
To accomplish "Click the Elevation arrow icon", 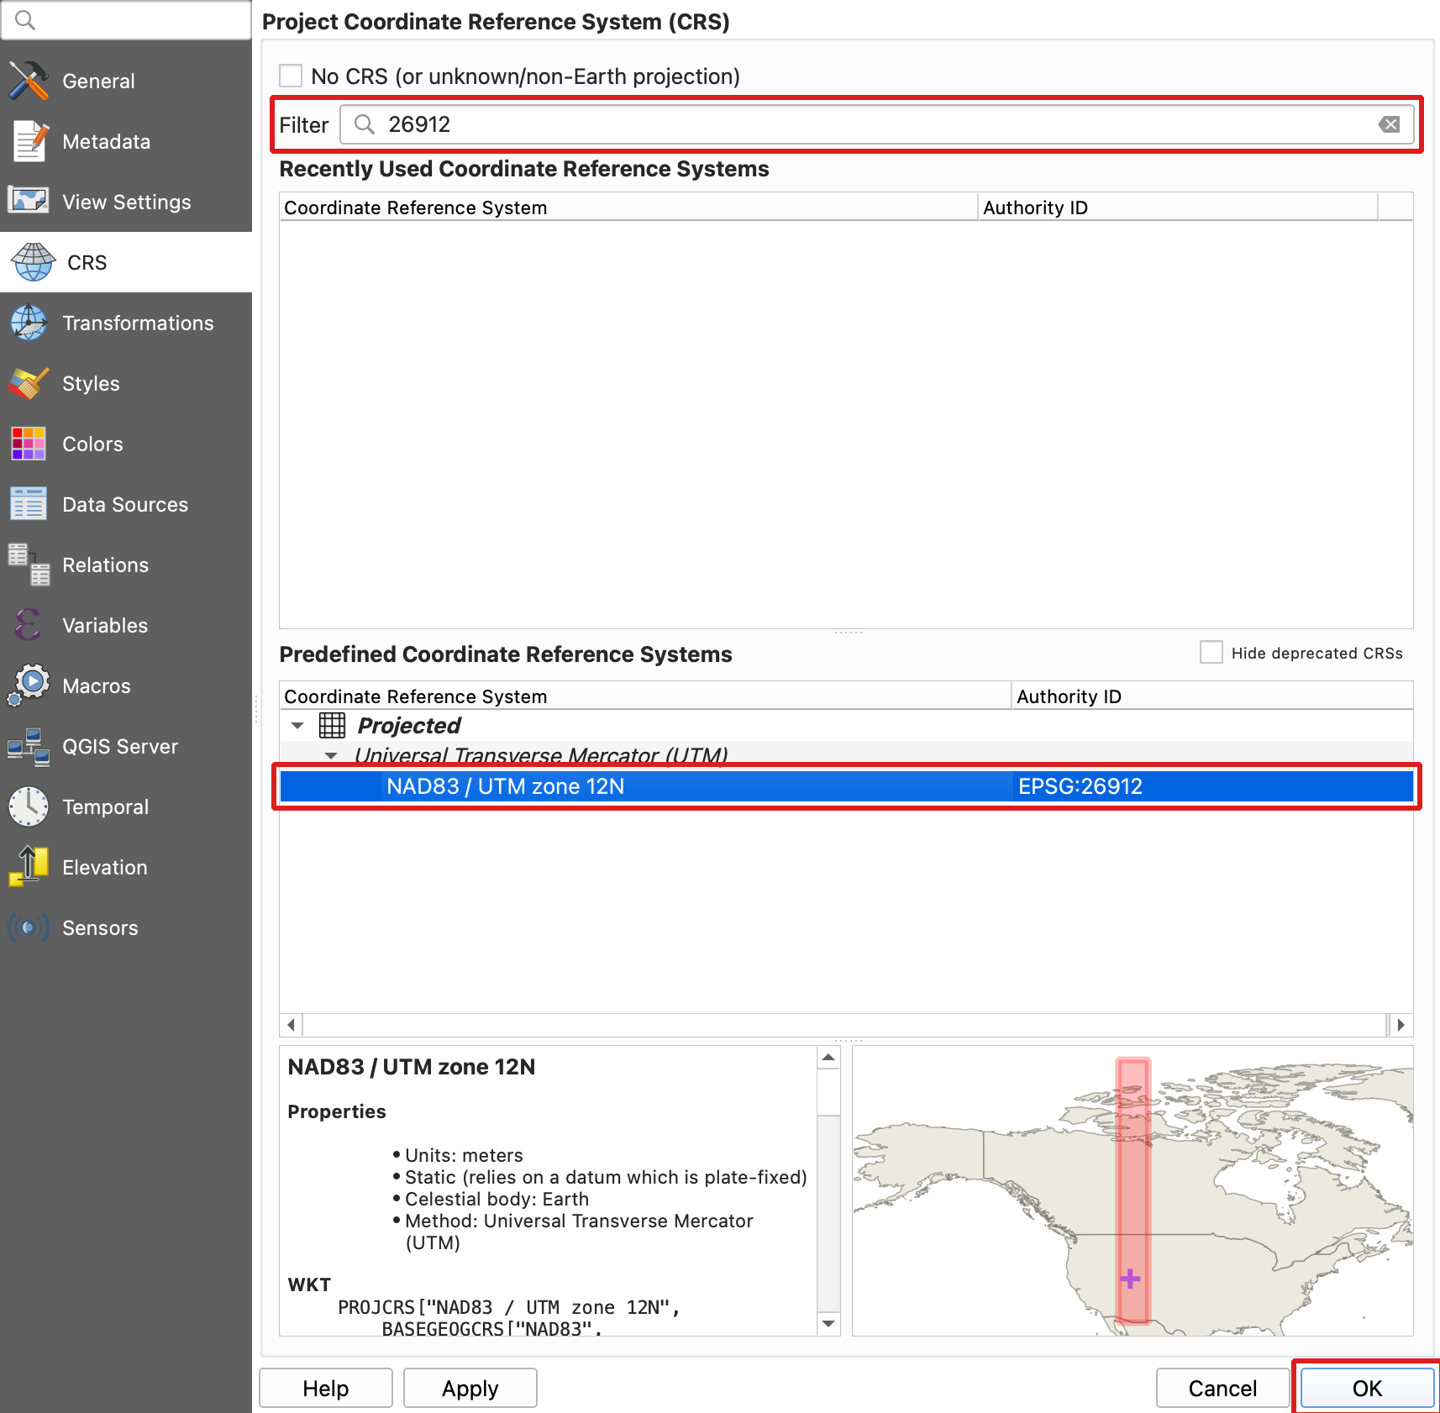I will [x=29, y=867].
